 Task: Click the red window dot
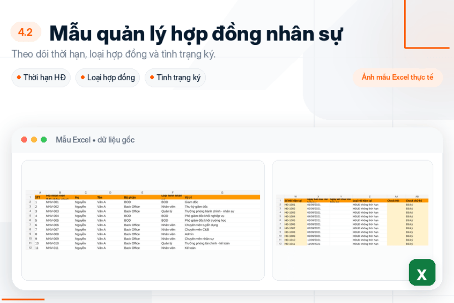24,140
